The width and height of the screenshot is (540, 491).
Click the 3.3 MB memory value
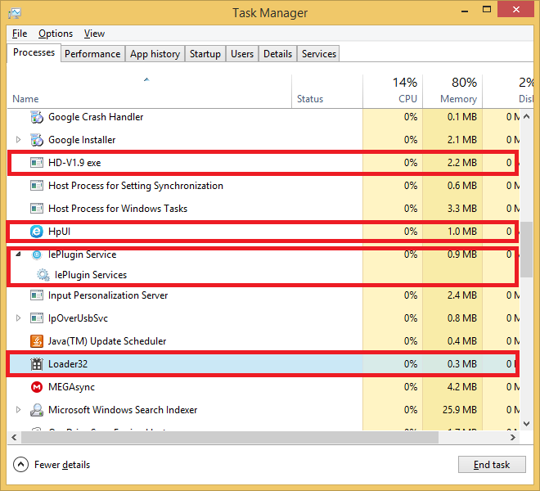click(461, 209)
